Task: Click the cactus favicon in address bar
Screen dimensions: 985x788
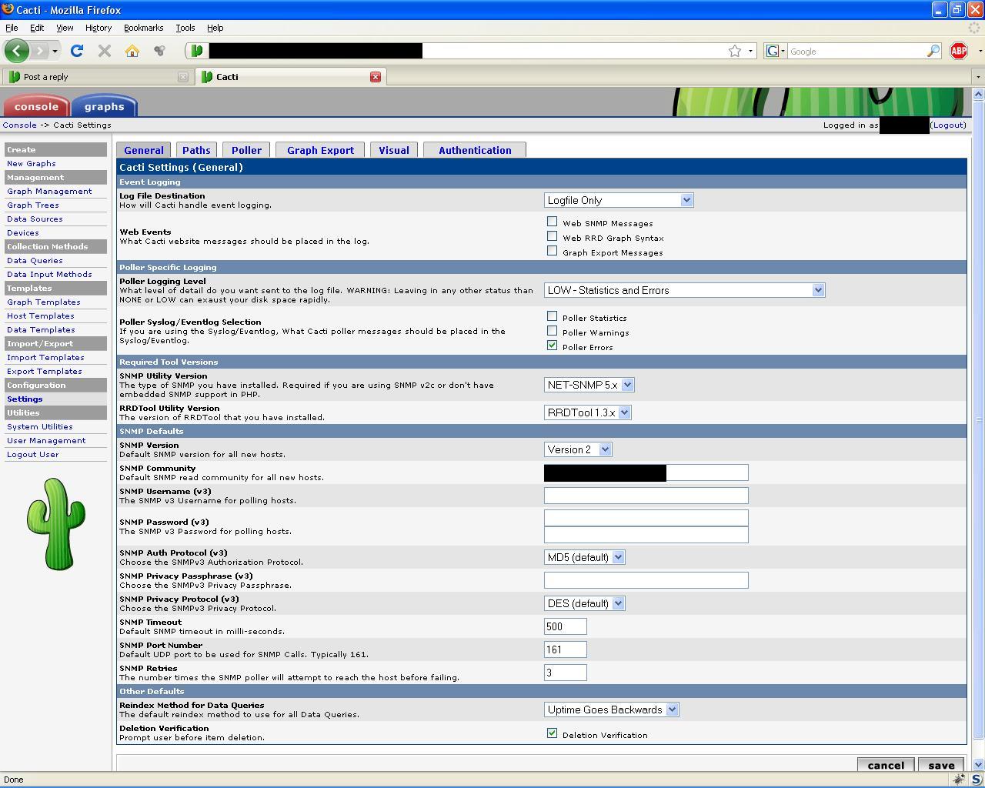Action: point(197,51)
